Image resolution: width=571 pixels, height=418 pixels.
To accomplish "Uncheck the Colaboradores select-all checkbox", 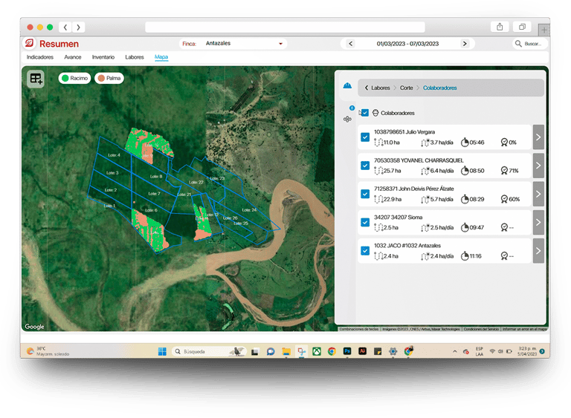I will click(x=364, y=113).
